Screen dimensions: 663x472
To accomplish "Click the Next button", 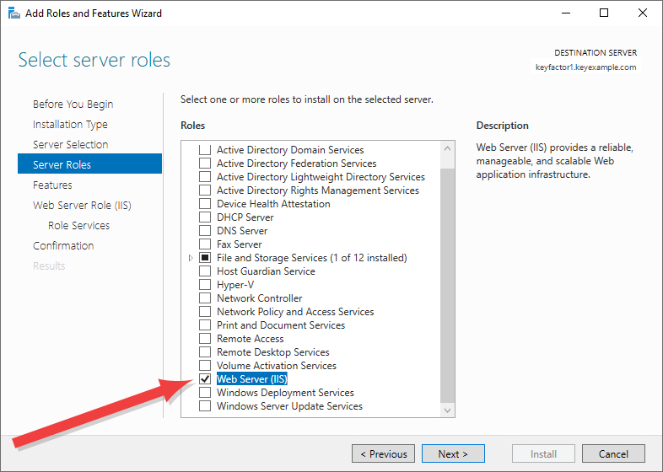I will [x=453, y=453].
